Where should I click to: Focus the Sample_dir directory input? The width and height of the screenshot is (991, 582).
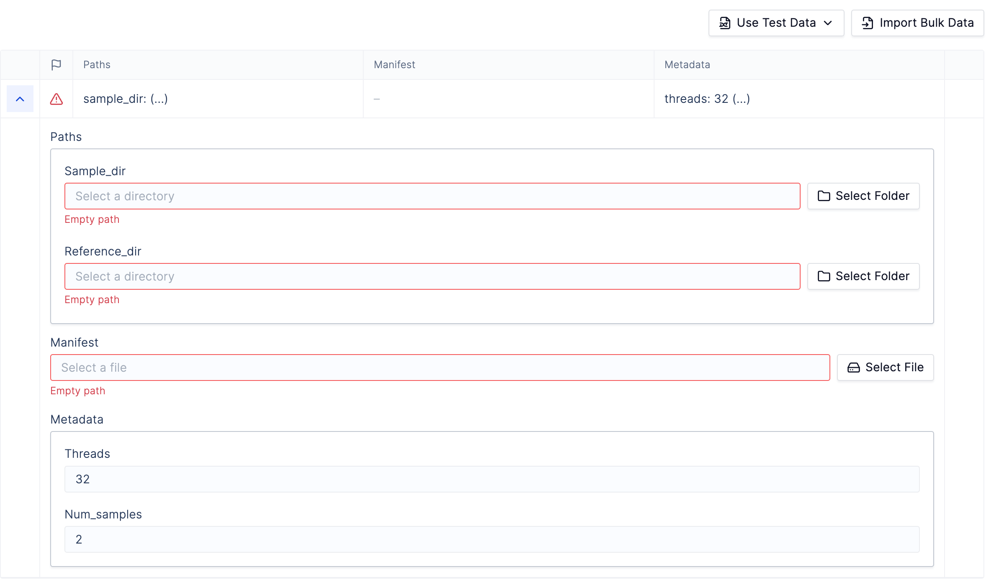click(x=432, y=196)
